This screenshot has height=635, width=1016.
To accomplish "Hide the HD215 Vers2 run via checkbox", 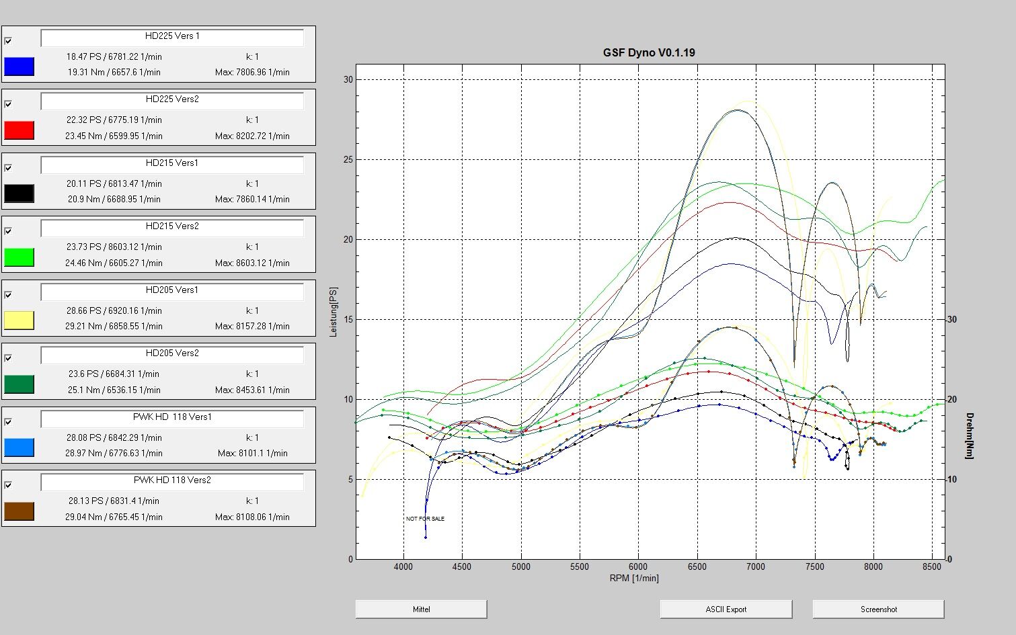I will click(x=8, y=231).
